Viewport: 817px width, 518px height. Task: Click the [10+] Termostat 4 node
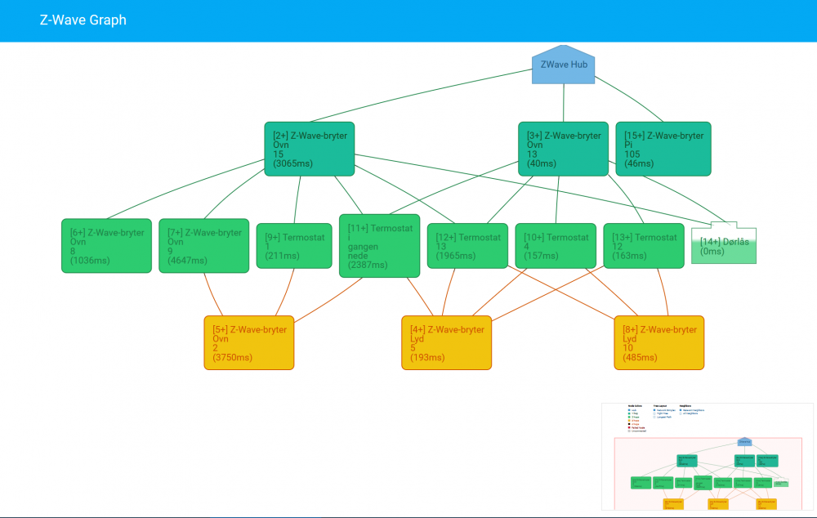[556, 246]
